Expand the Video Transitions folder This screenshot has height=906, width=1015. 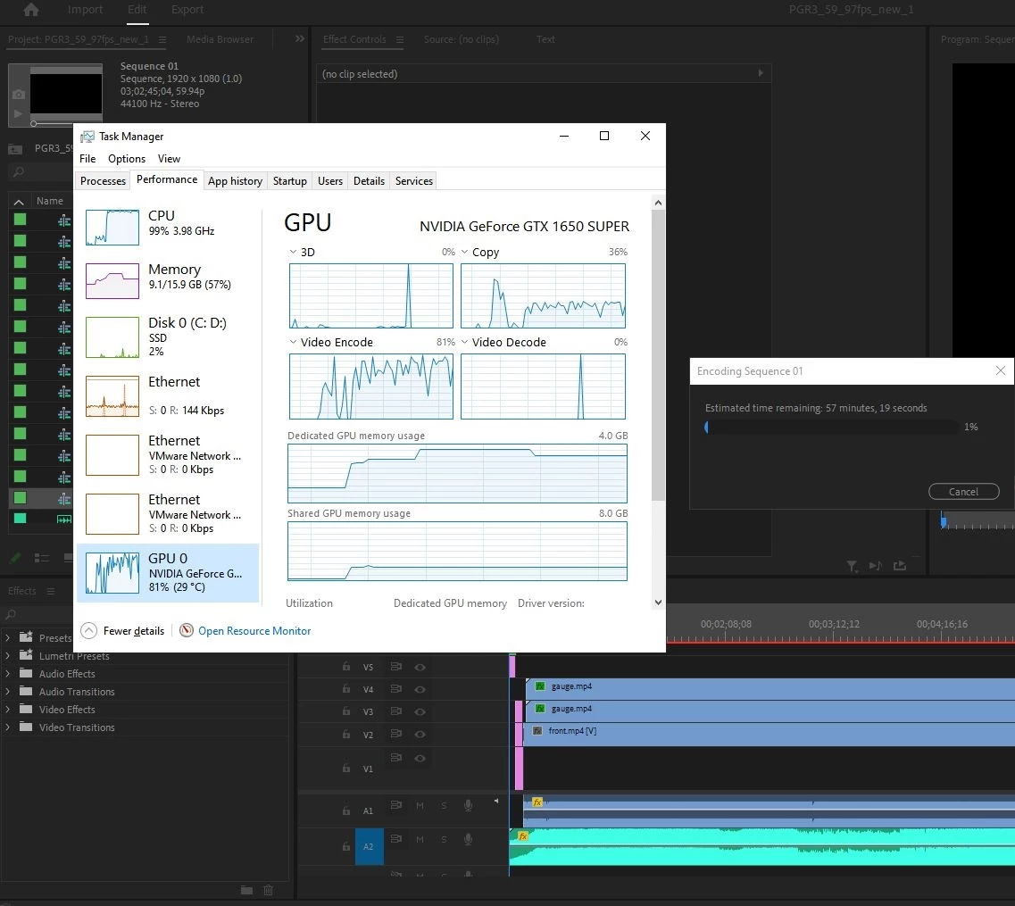coord(7,727)
